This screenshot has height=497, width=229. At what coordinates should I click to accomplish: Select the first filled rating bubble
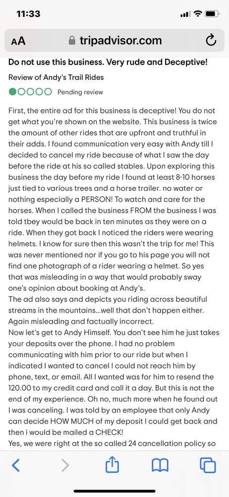point(13,92)
